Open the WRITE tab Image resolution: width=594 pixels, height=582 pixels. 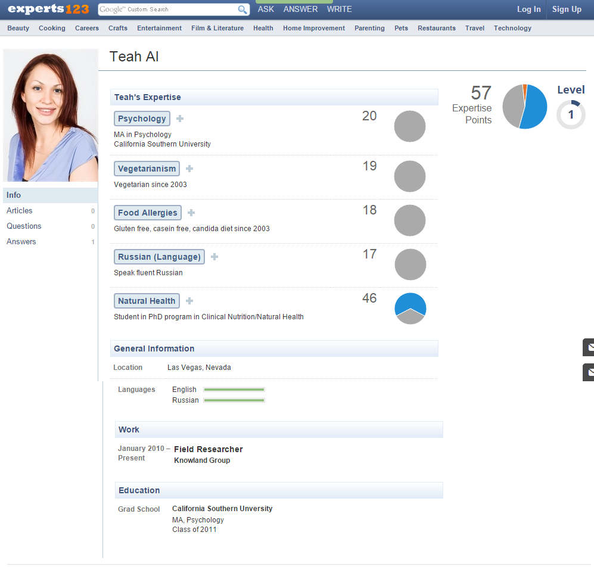point(340,9)
